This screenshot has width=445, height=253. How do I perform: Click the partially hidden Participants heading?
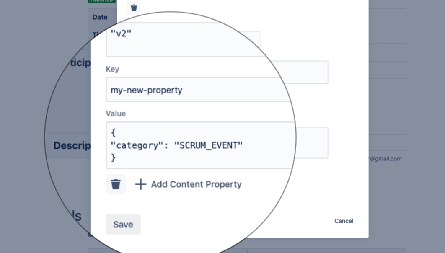click(x=80, y=63)
